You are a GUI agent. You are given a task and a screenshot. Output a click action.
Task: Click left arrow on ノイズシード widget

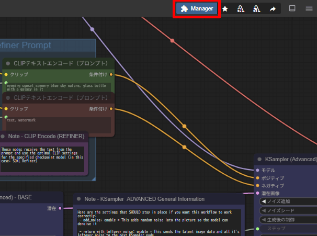[264, 210]
